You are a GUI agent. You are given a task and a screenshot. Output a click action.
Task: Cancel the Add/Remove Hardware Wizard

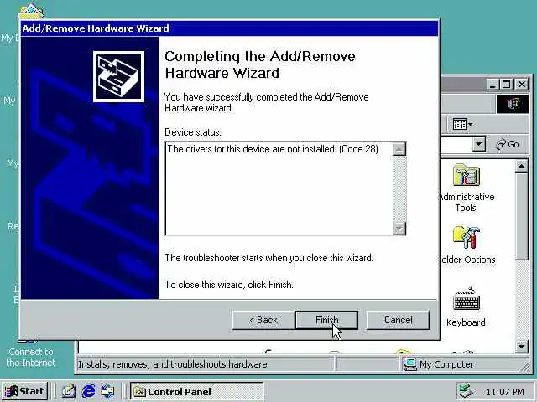(x=398, y=320)
